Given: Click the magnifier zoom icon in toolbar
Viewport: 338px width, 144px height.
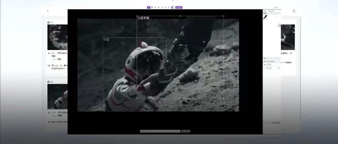Looking at the screenshot, I should tap(169, 7).
